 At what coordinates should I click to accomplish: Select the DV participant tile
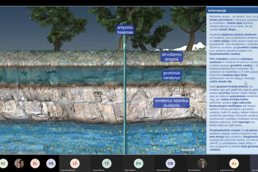pos(138,163)
